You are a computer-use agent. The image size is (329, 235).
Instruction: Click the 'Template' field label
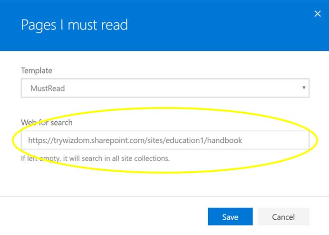37,70
